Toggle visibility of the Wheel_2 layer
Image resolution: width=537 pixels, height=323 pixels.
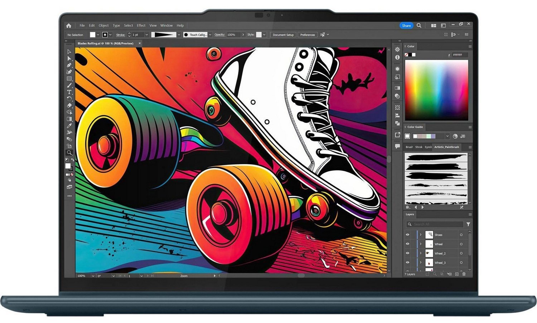(x=407, y=253)
